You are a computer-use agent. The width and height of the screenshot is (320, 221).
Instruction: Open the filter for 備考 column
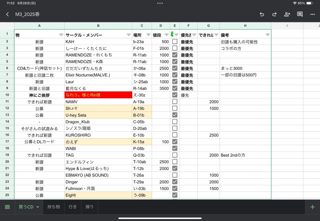pyautogui.click(x=267, y=35)
